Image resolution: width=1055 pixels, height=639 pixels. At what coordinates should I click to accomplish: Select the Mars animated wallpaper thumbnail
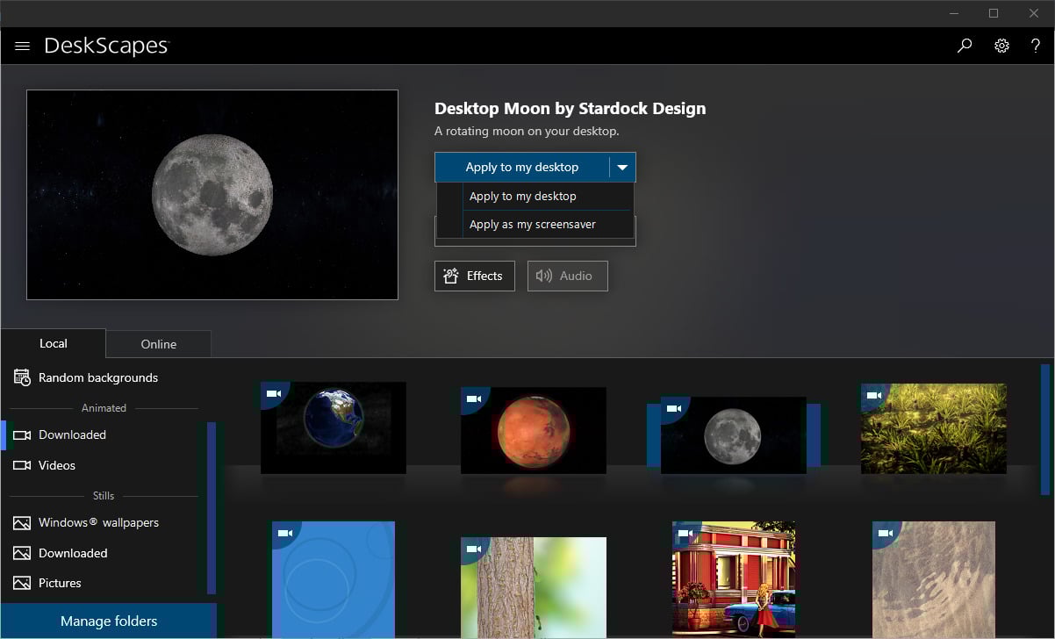[534, 430]
